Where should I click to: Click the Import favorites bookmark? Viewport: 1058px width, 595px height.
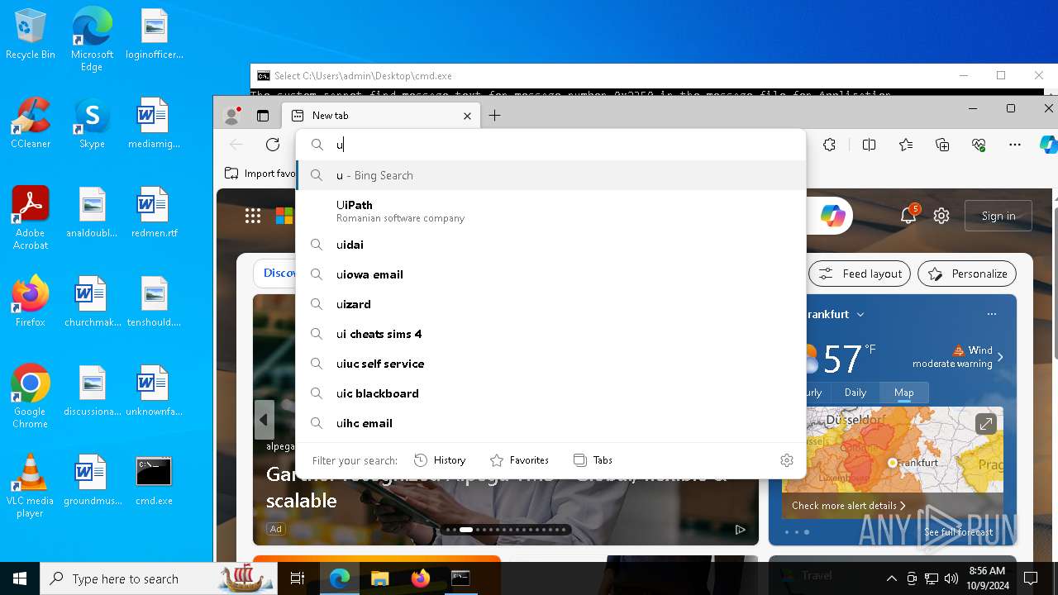(261, 174)
